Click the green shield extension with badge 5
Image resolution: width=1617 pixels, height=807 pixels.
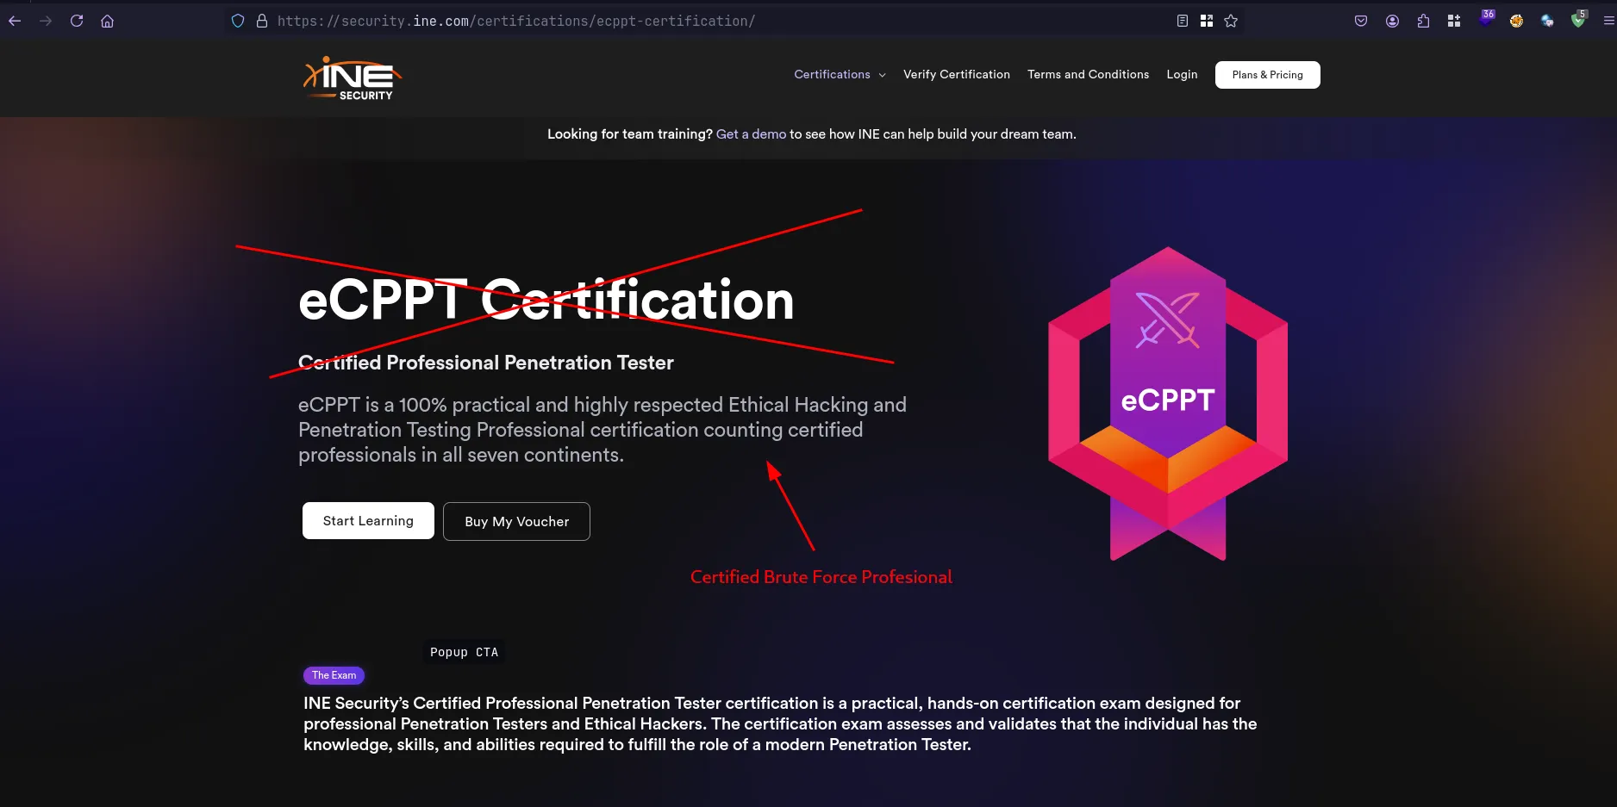pos(1577,21)
